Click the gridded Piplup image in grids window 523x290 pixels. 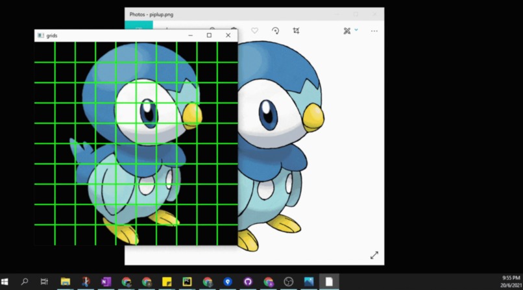(x=136, y=143)
